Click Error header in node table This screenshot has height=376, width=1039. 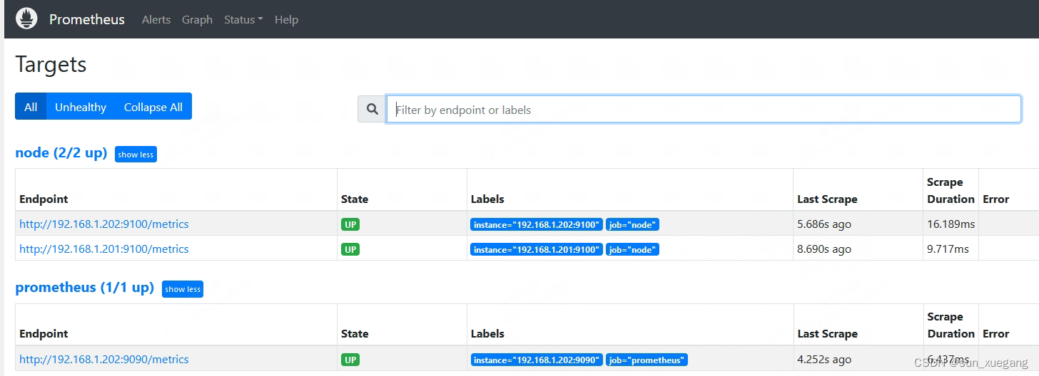point(995,199)
